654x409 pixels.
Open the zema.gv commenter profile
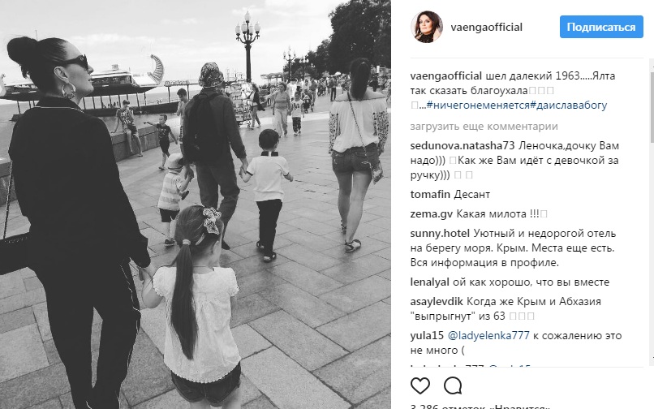[x=432, y=214]
